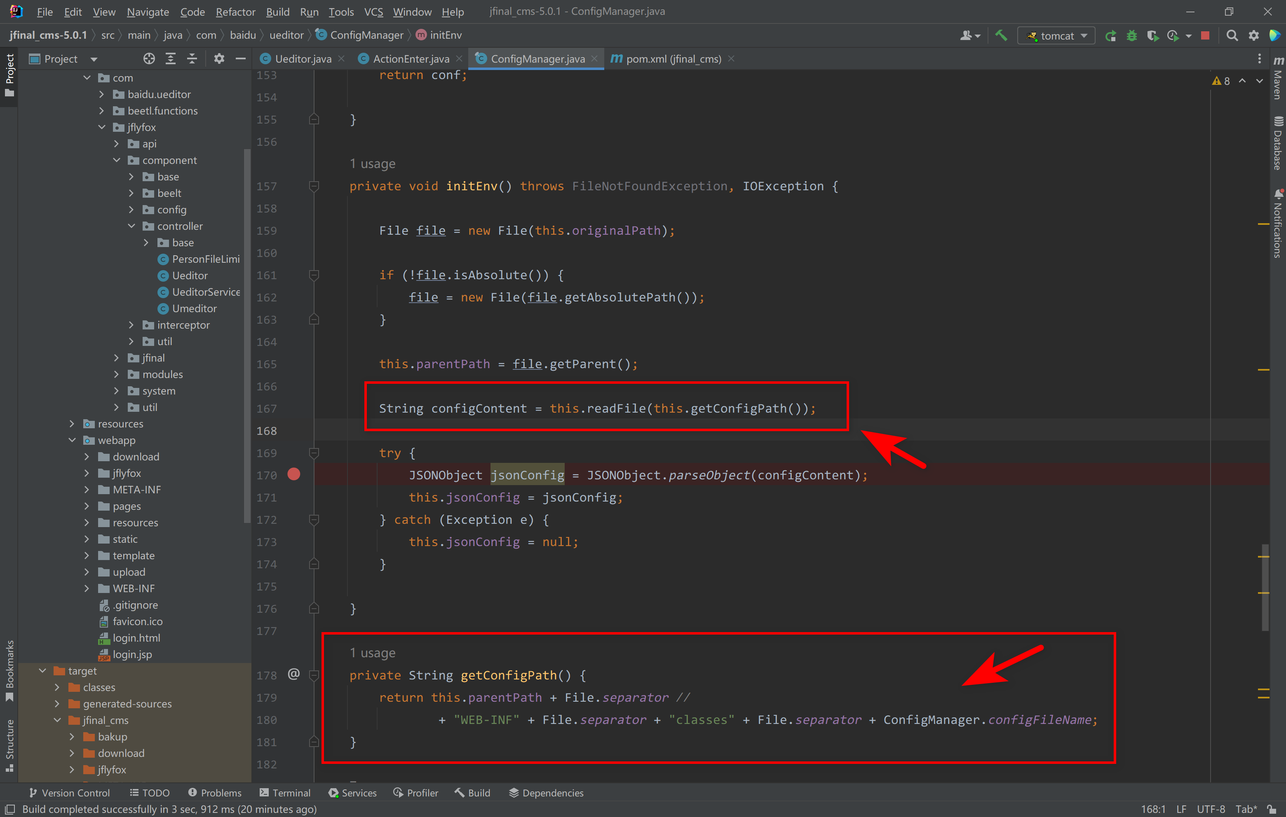Fold the initEnv method at line 157
The width and height of the screenshot is (1286, 817).
click(x=314, y=186)
